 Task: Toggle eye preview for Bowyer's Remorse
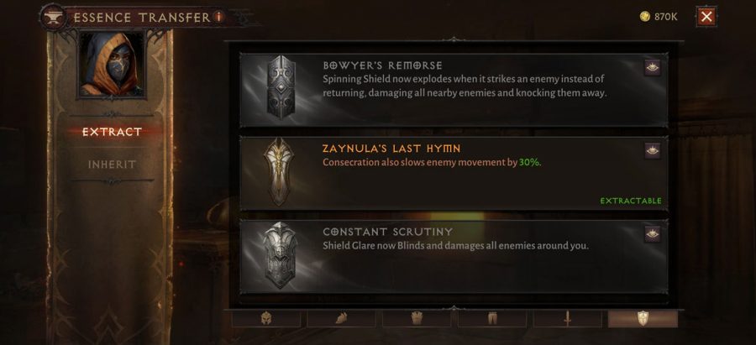point(653,68)
